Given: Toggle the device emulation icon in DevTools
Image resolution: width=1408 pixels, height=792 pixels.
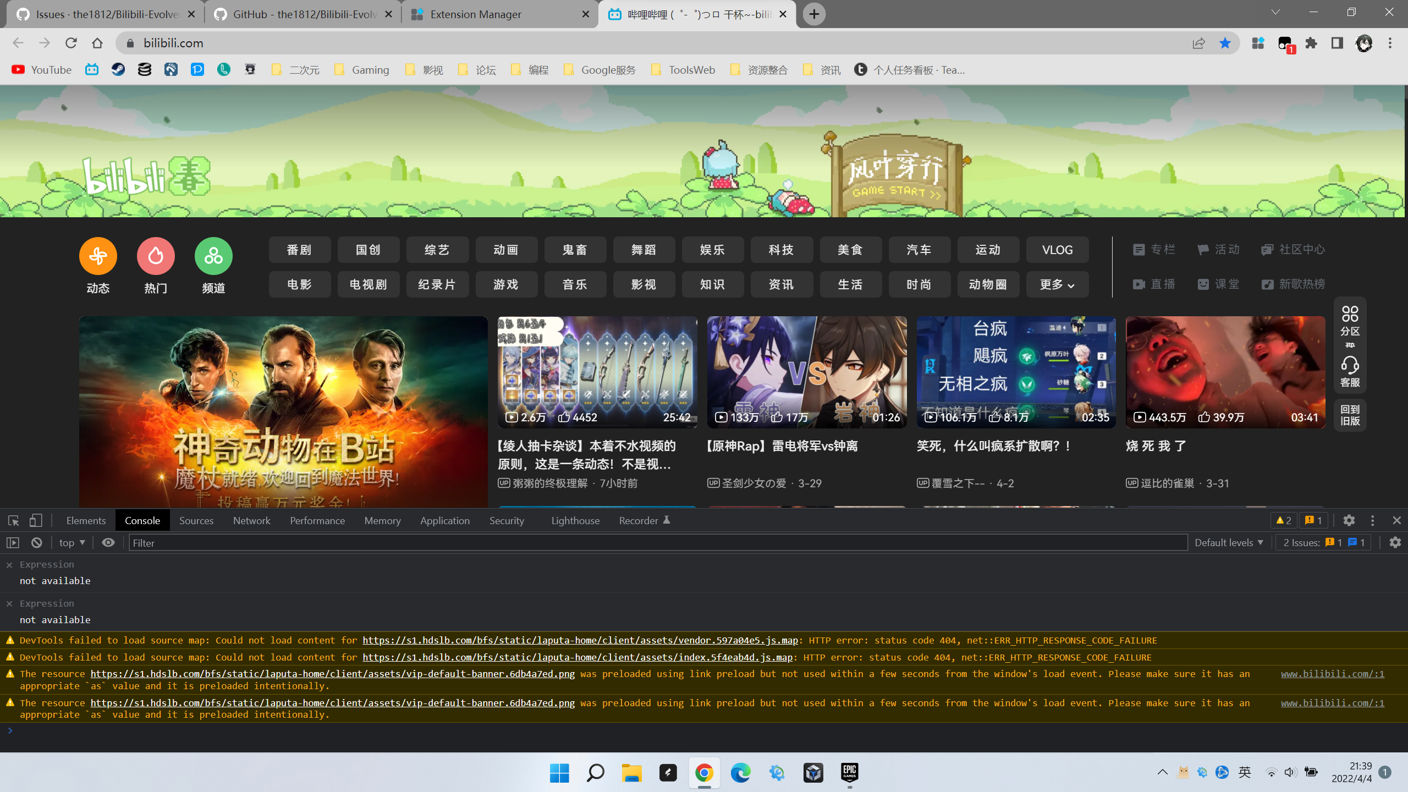Looking at the screenshot, I should point(35,520).
